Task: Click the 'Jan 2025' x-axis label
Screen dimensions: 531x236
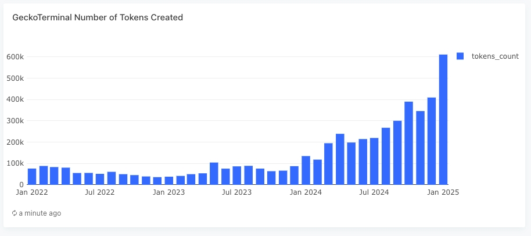Action: click(x=444, y=192)
